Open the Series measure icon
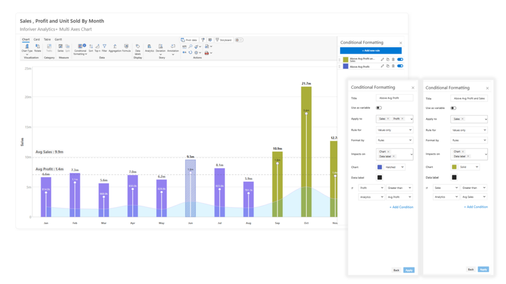The image size is (506, 284). coord(60,46)
